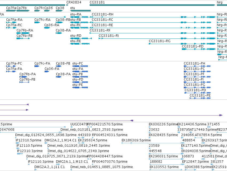The width and height of the screenshot is (227, 171).
Task: Click EST DMG2A.2_1.M14.C1 label
Action: [x=60, y=140]
